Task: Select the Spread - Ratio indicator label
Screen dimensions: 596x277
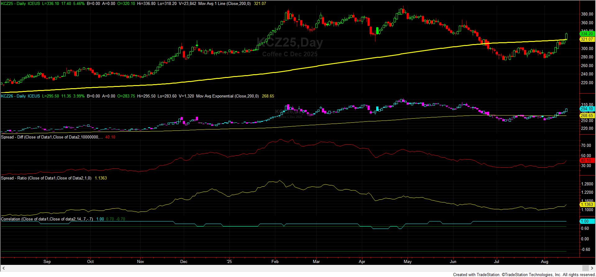Action: [46, 178]
